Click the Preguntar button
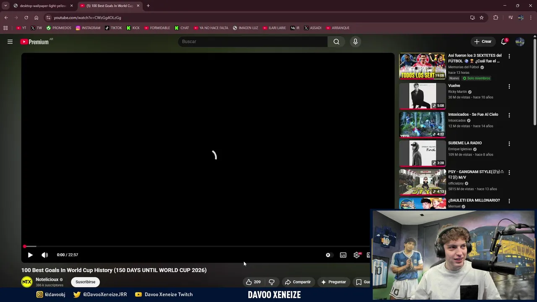Image resolution: width=537 pixels, height=302 pixels. (x=334, y=282)
